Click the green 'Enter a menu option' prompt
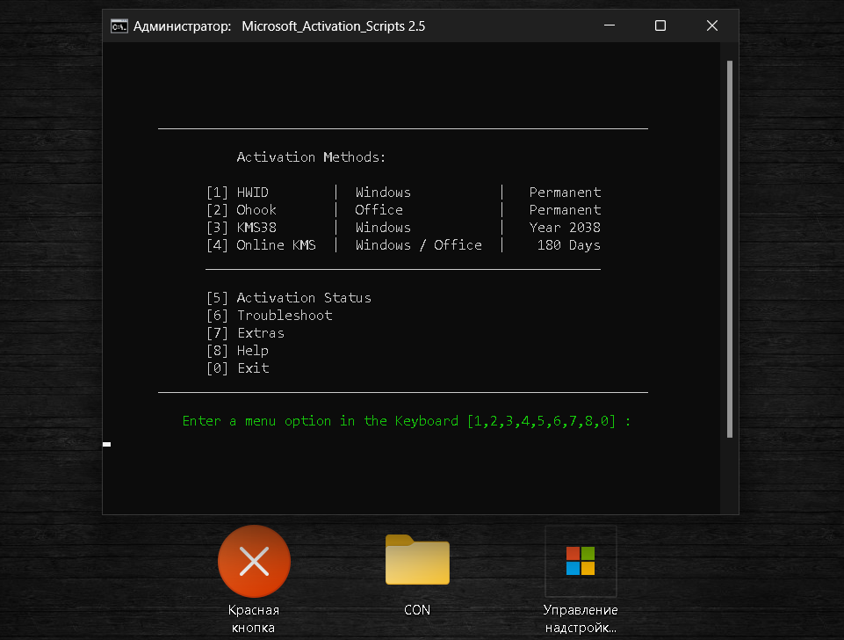 (407, 421)
